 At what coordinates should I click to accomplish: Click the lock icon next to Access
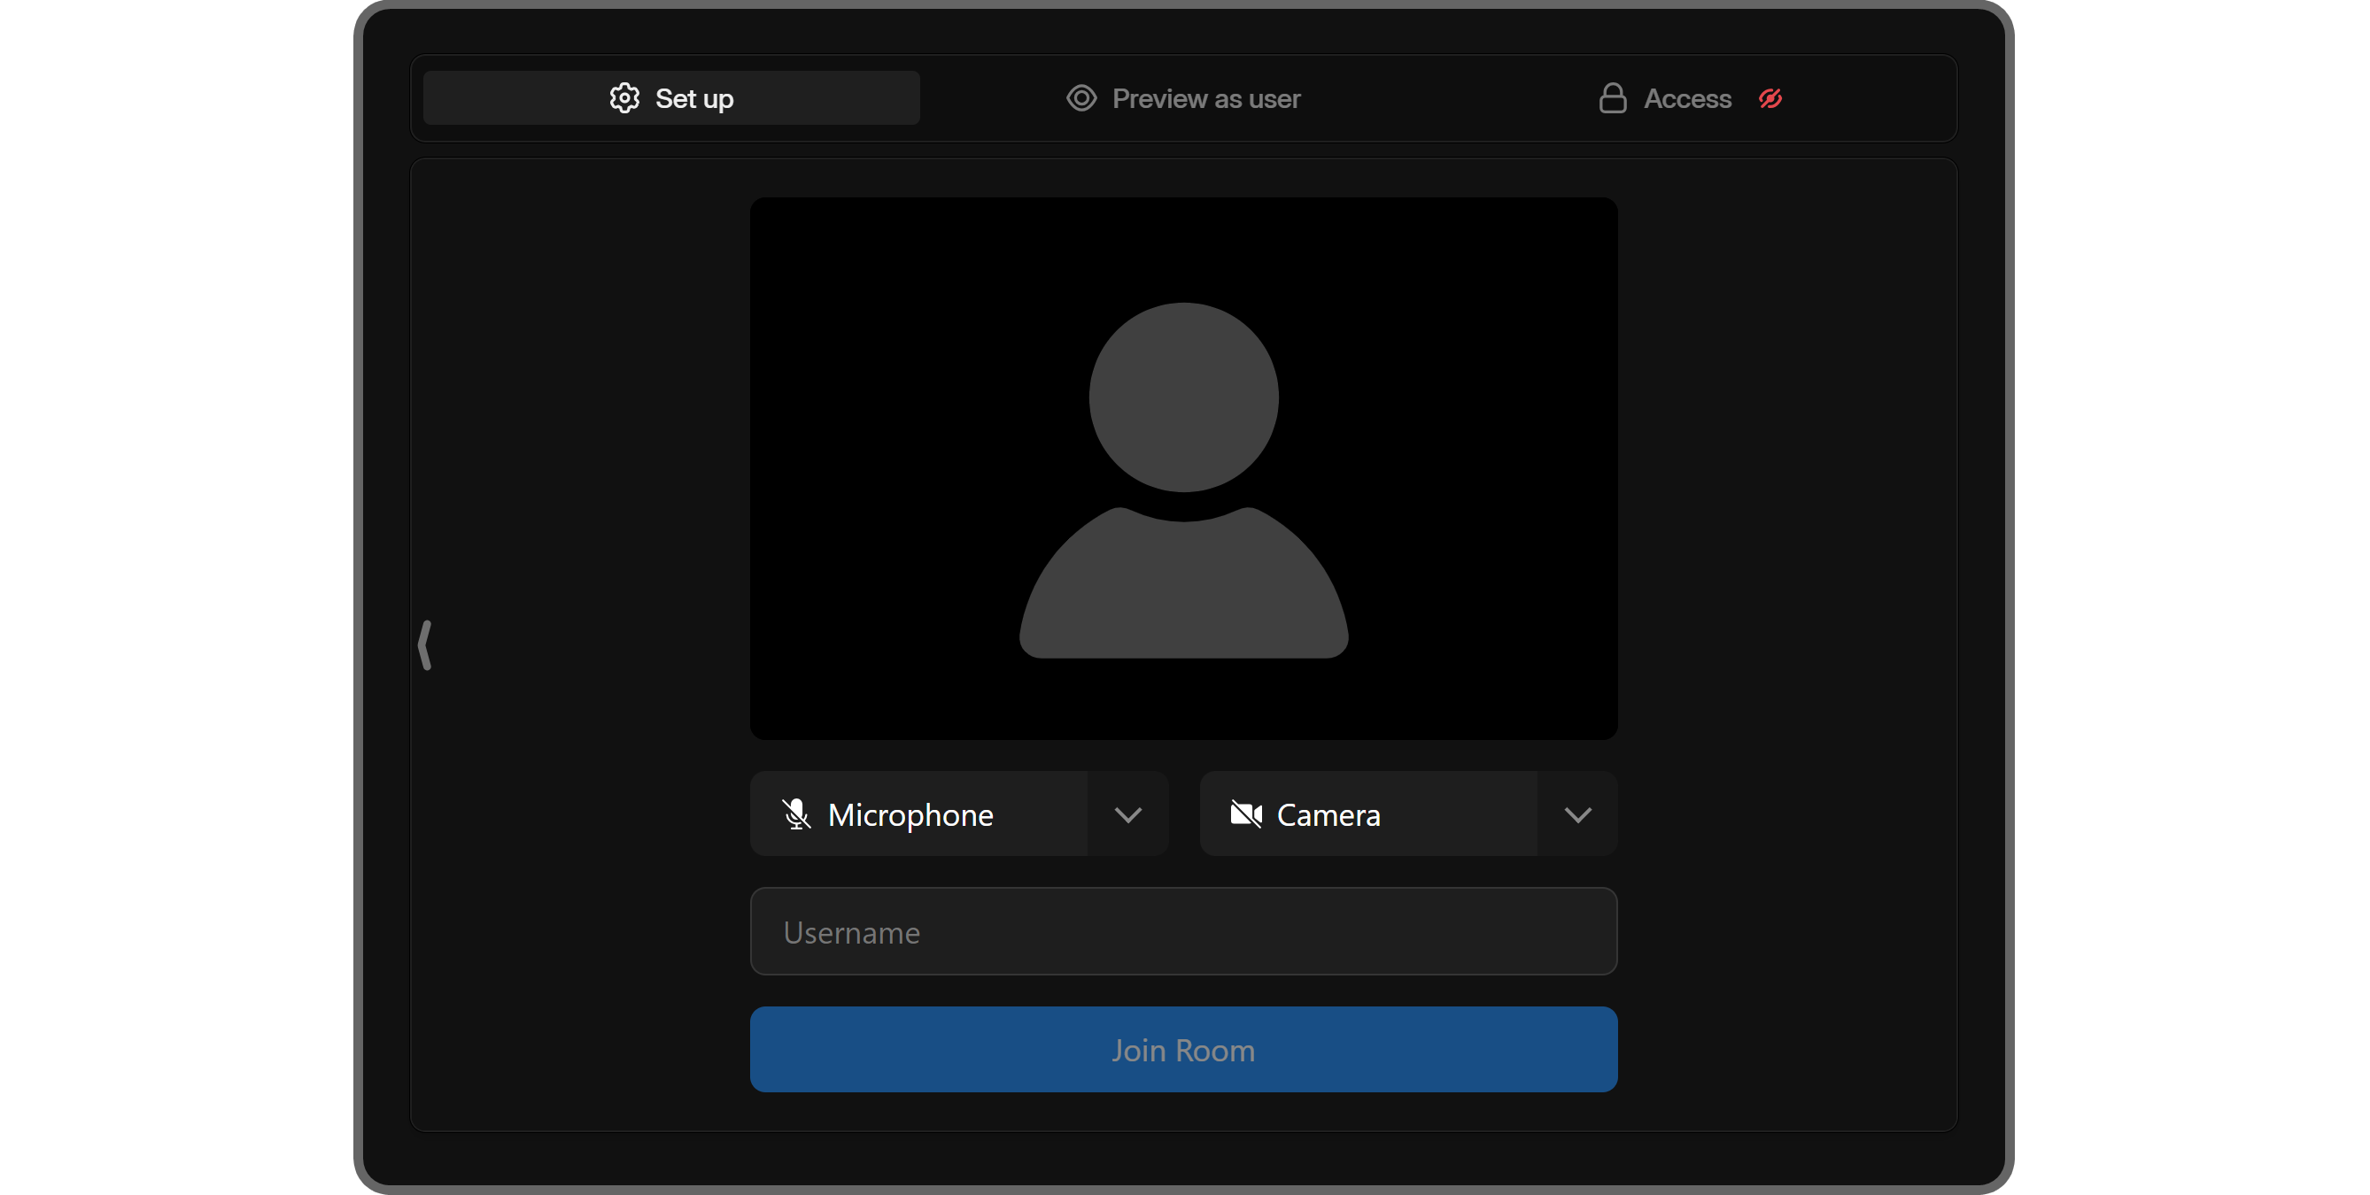[x=1612, y=98]
